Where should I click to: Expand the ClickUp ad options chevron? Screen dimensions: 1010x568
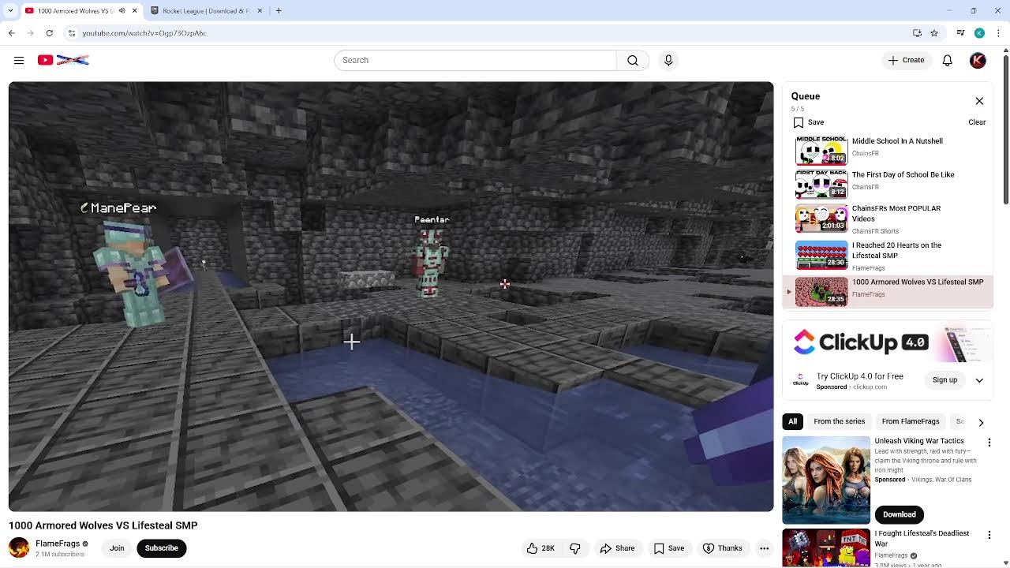pos(979,380)
